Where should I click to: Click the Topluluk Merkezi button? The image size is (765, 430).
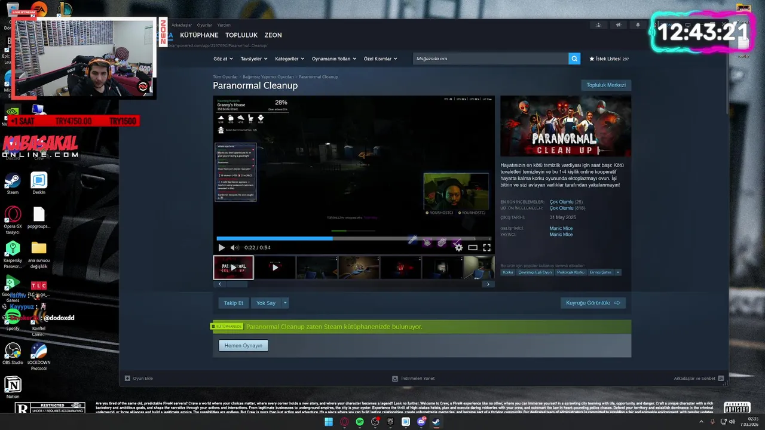[606, 85]
